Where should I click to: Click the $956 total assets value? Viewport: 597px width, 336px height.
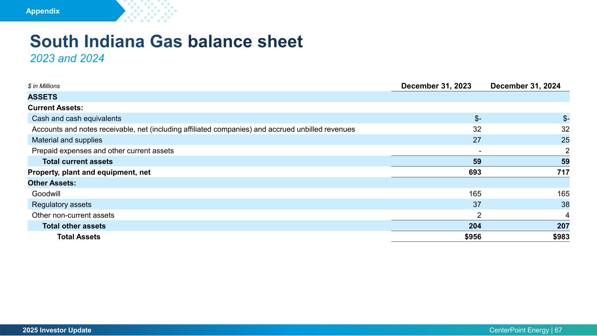tap(472, 237)
